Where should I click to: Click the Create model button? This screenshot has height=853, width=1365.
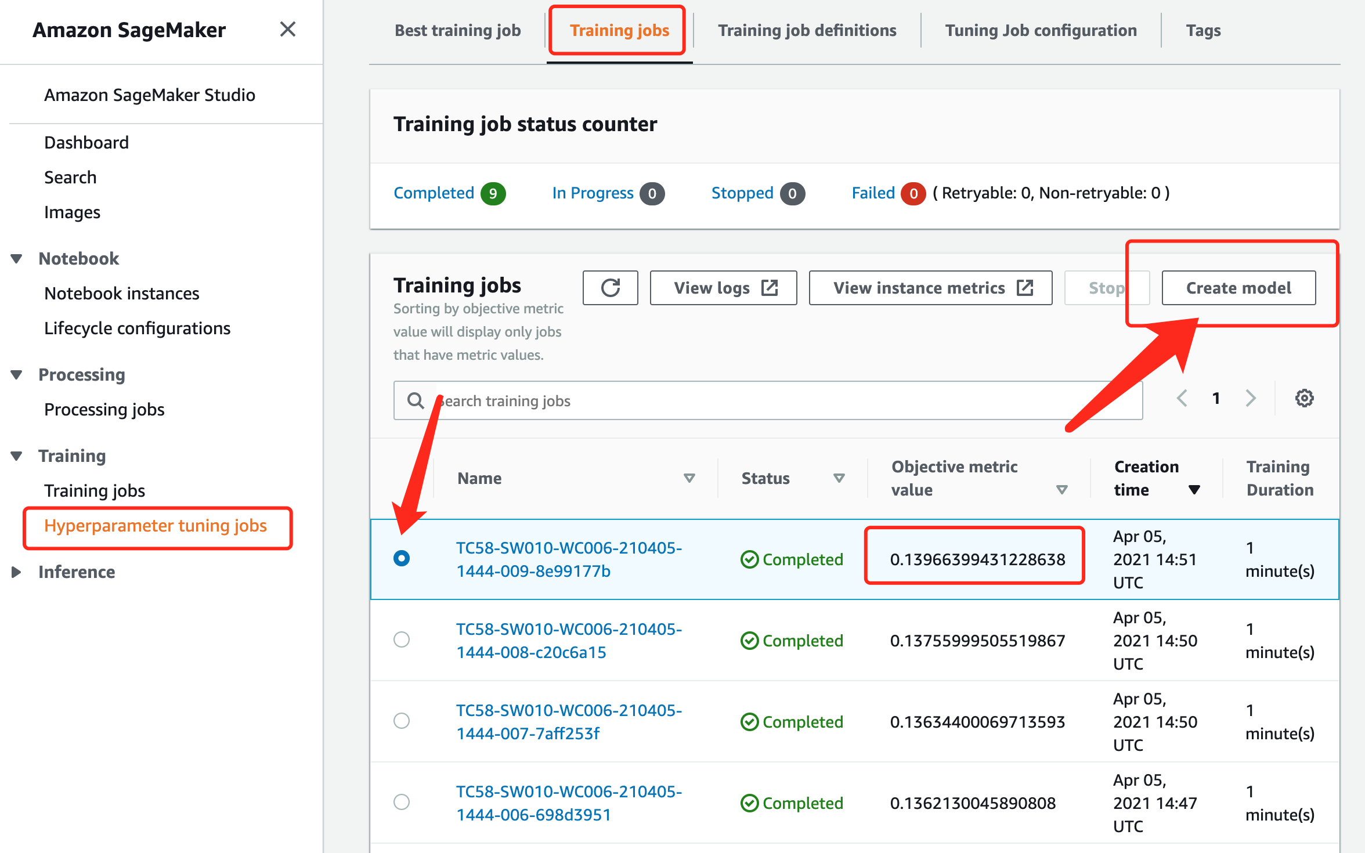pos(1238,288)
